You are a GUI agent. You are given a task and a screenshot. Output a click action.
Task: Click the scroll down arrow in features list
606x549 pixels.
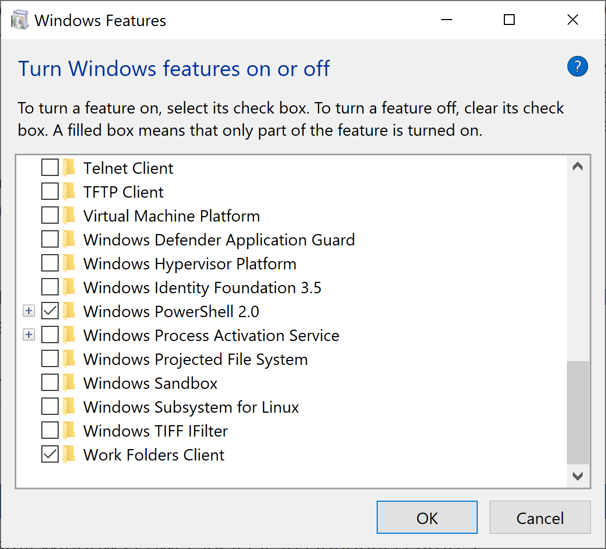pos(578,476)
